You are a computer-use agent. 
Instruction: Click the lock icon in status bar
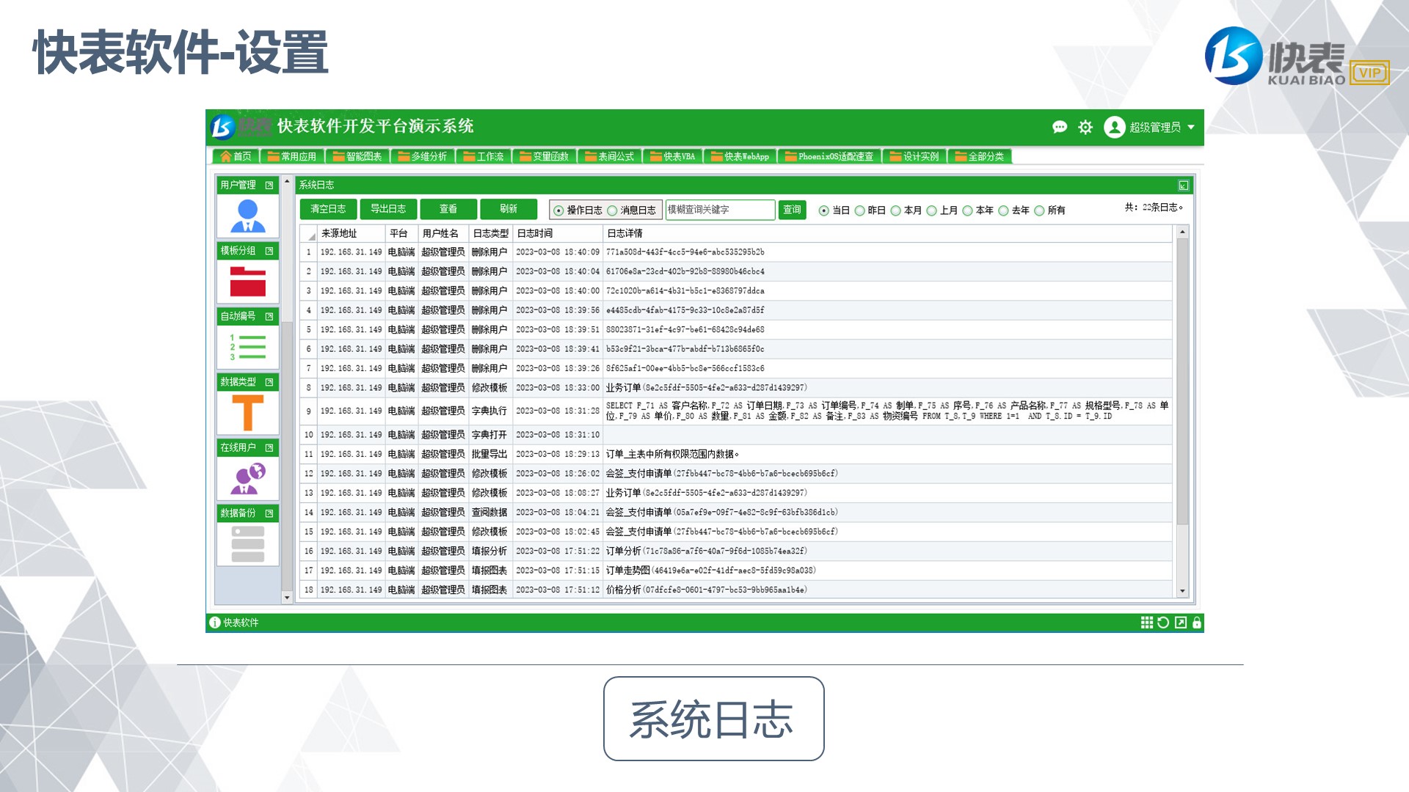(x=1197, y=623)
